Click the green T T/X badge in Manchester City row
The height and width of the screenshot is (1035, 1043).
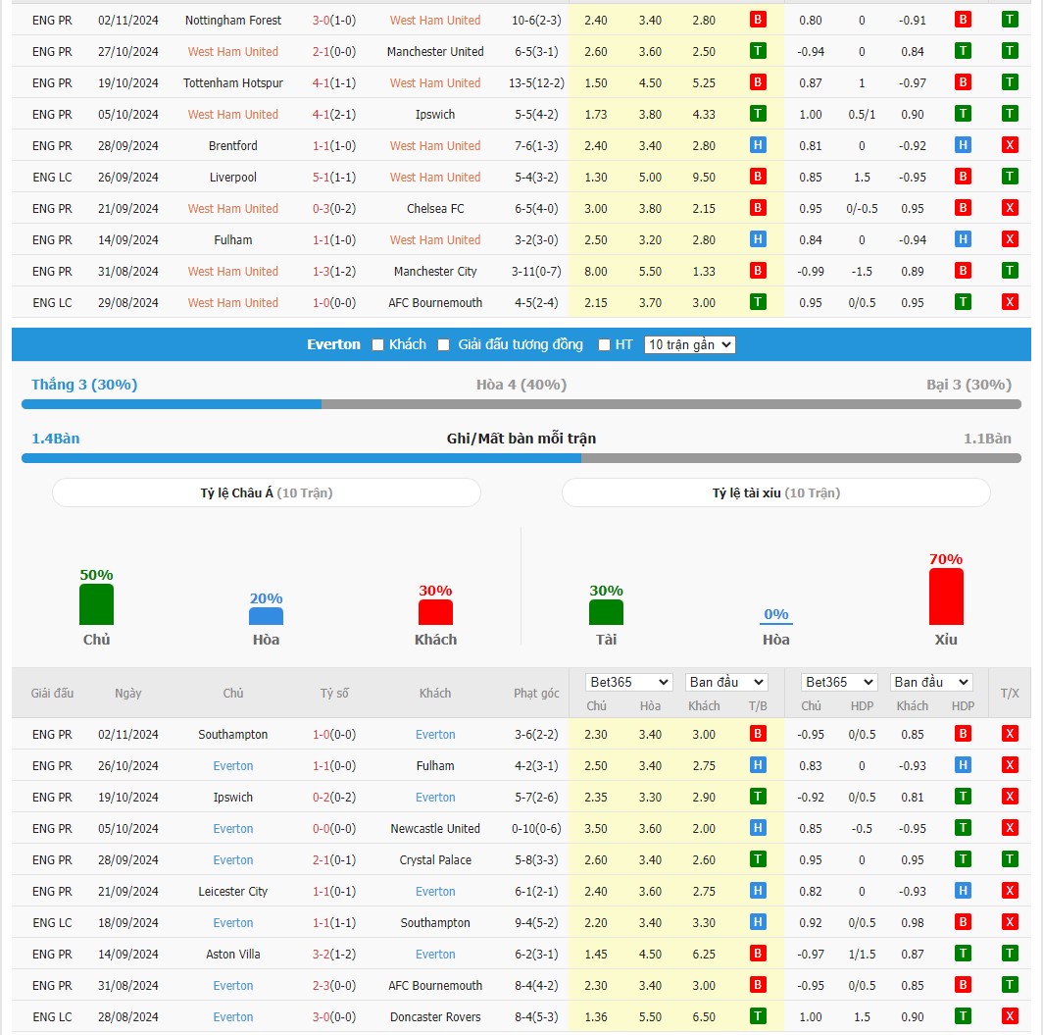click(1010, 271)
